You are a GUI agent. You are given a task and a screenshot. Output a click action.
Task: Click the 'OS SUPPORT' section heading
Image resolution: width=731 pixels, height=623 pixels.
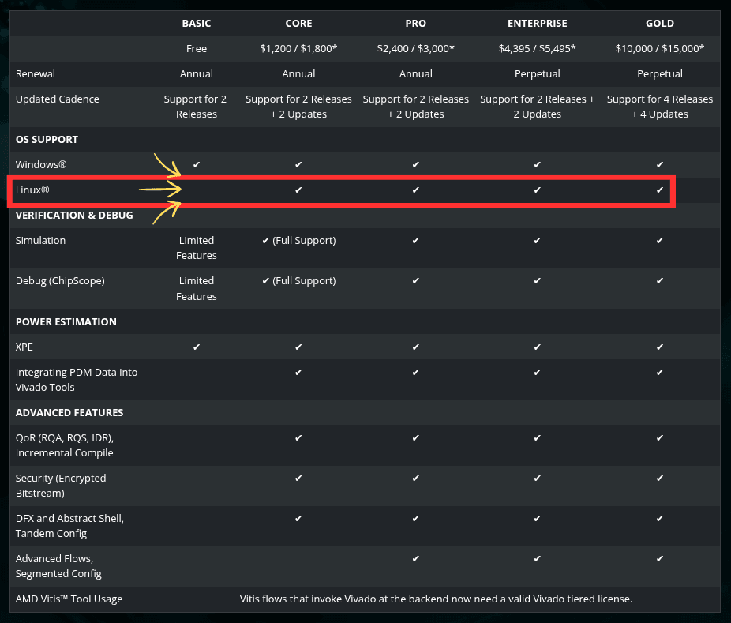(x=47, y=140)
